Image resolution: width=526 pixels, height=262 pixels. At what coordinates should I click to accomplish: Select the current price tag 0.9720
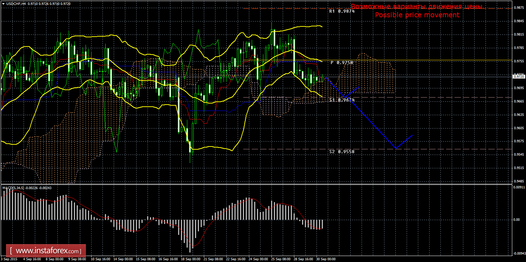pos(518,76)
